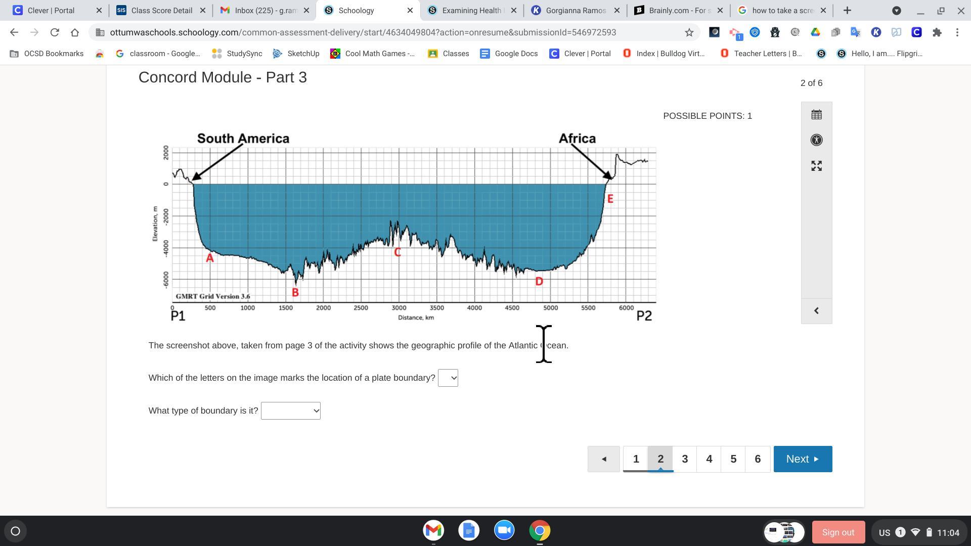The width and height of the screenshot is (971, 546).
Task: Open the plate boundary letter dropdown
Action: coord(448,378)
